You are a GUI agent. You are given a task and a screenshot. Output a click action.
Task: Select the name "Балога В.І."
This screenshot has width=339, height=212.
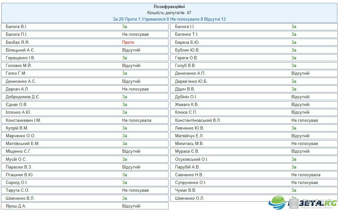pyautogui.click(x=16, y=27)
